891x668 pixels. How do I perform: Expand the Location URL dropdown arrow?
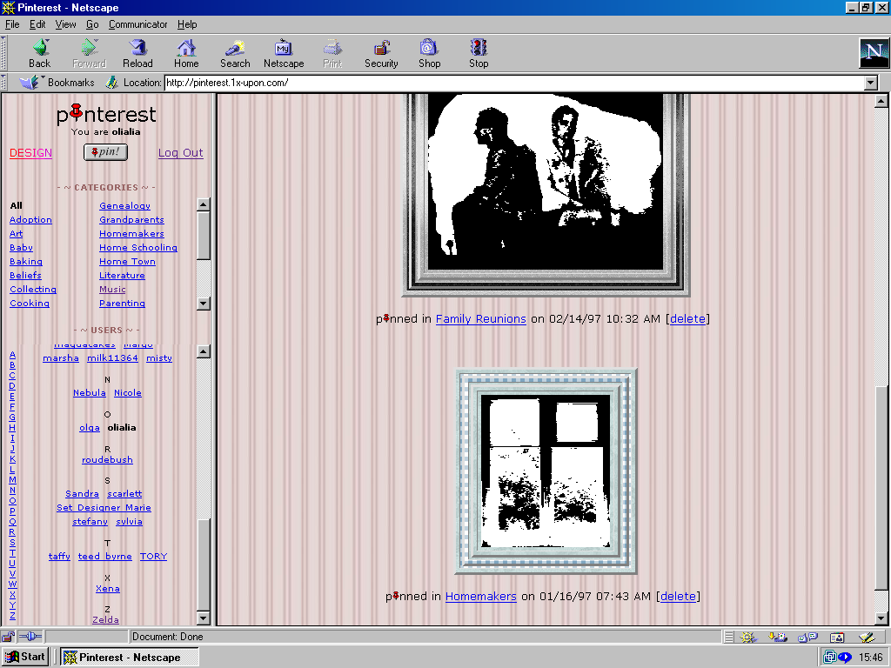870,83
